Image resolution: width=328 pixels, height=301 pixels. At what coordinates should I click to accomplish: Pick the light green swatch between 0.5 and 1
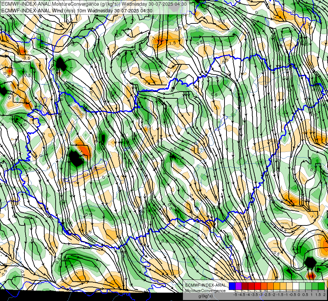point(309,286)
